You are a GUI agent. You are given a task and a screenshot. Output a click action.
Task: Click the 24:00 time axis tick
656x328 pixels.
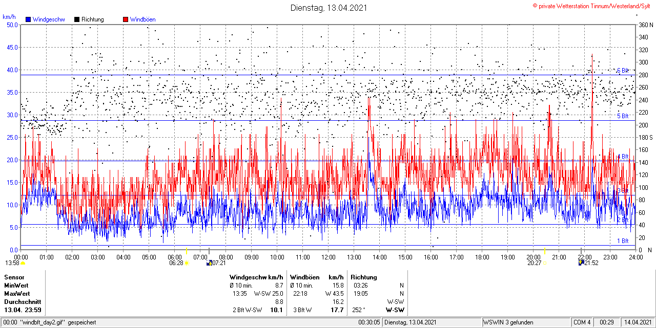636,257
